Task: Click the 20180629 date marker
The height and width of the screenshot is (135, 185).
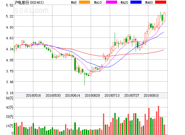Action: pyautogui.click(x=92, y=95)
